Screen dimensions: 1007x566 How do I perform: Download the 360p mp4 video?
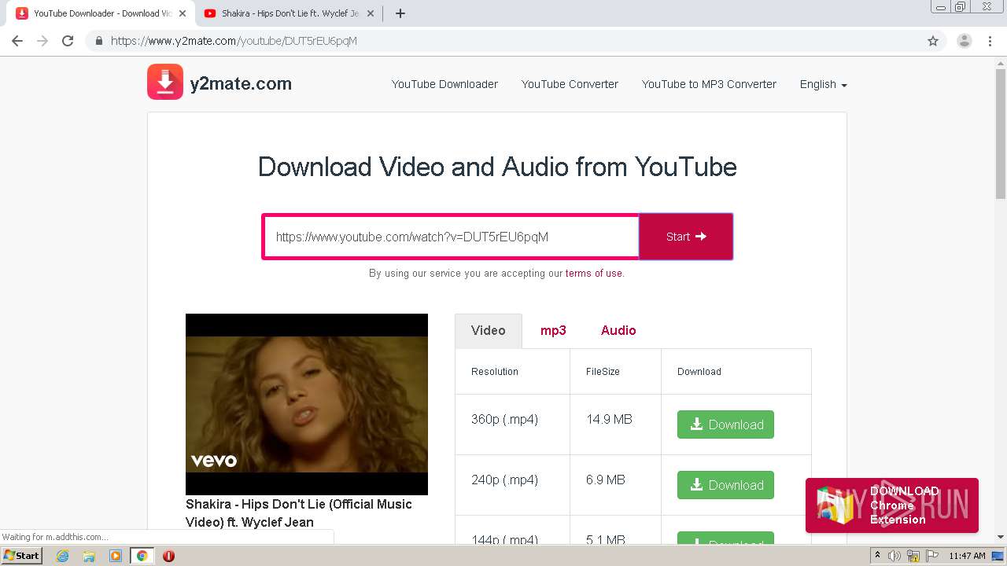point(725,424)
